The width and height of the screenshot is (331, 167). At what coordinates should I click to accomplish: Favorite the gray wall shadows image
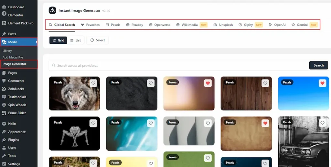[208, 123]
